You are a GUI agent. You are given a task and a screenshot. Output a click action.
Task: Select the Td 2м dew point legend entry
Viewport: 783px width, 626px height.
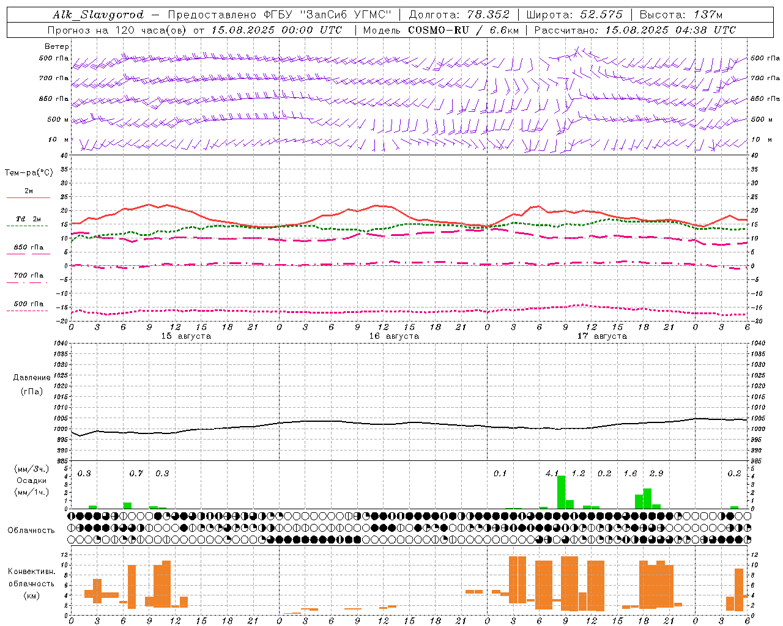pos(28,219)
